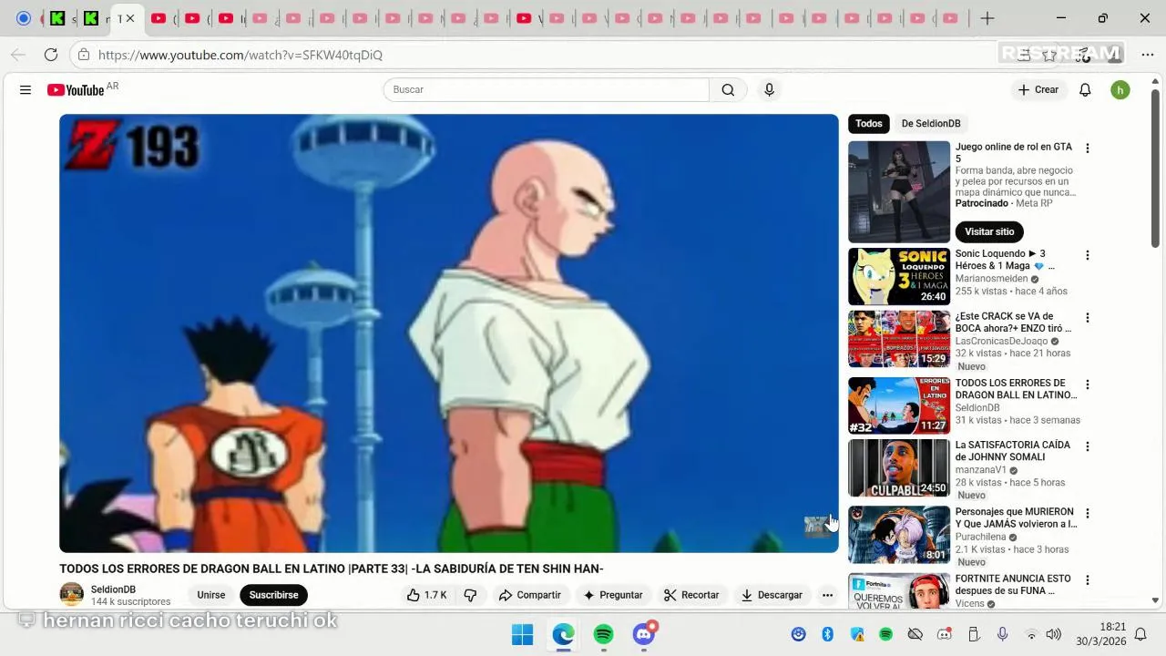Close the active browser tab
The width and height of the screenshot is (1166, 656).
click(x=130, y=18)
